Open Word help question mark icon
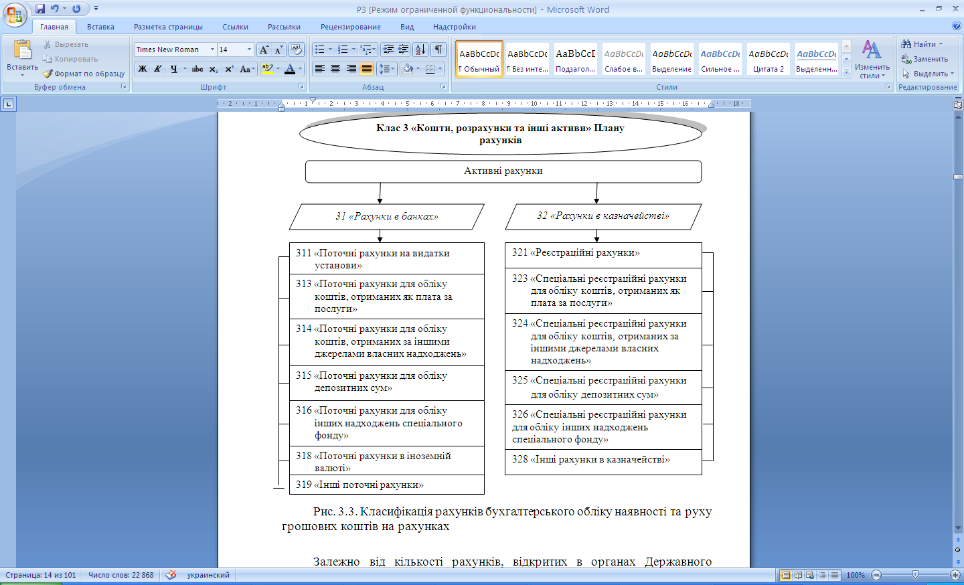Image resolution: width=964 pixels, height=585 pixels. [x=956, y=26]
